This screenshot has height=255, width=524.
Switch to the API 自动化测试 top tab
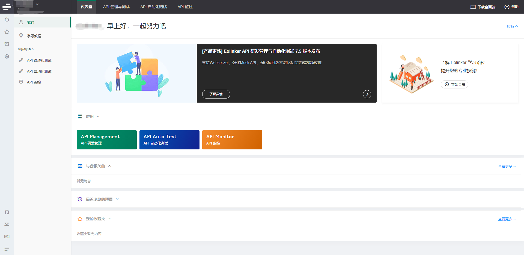point(153,7)
